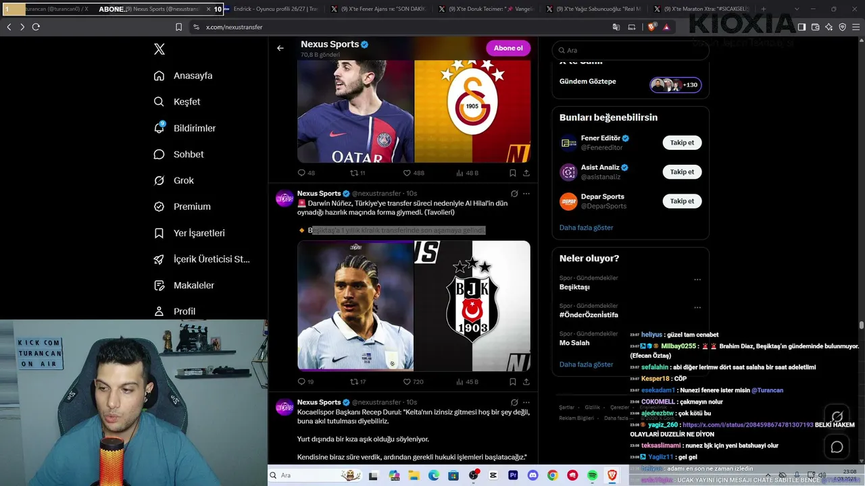
Task: Open the Grok floating button
Action: tap(837, 416)
